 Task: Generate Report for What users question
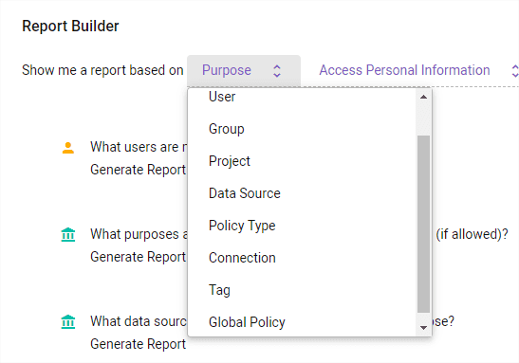tap(138, 170)
